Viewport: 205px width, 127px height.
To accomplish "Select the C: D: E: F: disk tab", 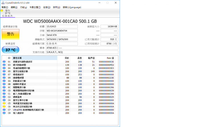I will 8,13.
